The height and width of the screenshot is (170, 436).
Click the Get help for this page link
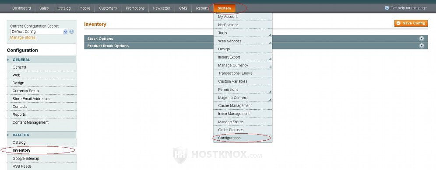[x=408, y=8]
